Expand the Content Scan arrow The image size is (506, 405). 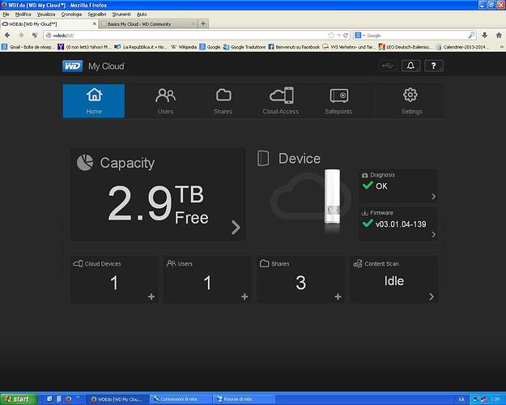tap(432, 296)
